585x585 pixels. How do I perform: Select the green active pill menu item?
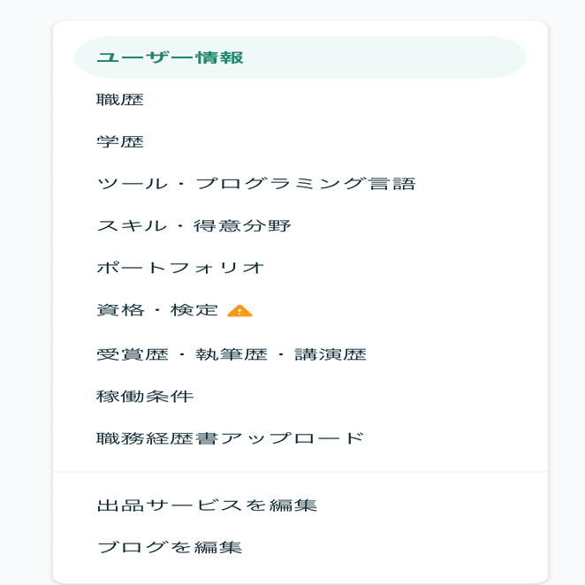[x=300, y=57]
